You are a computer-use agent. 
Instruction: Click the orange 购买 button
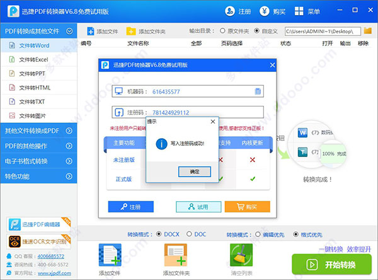pyautogui.click(x=248, y=207)
